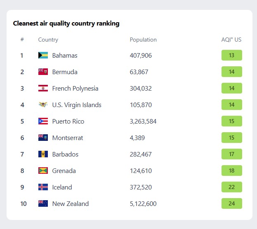The image size is (257, 229).
Task: Click the Iceland flag icon
Action: click(x=43, y=187)
